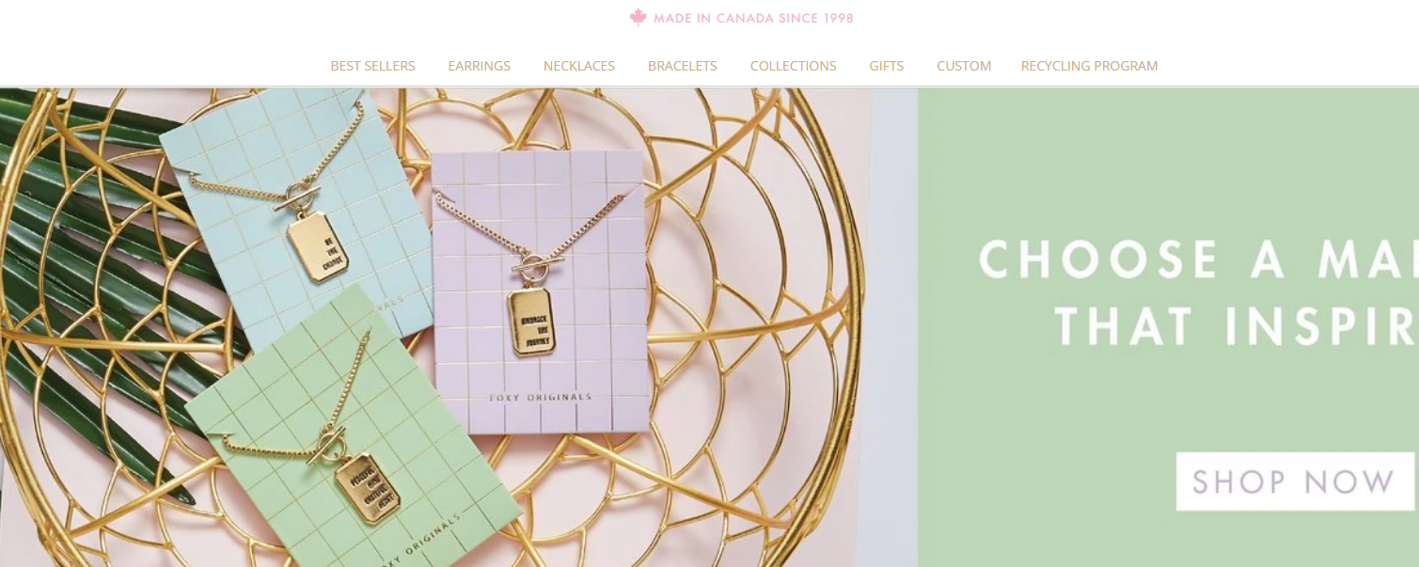Click the gold pendant on green card
The width and height of the screenshot is (1419, 567).
368,490
